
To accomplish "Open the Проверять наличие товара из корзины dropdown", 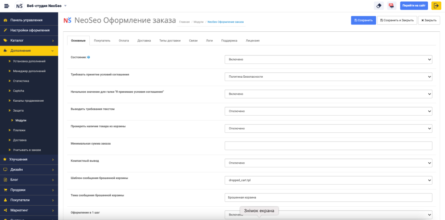I will click(328, 128).
